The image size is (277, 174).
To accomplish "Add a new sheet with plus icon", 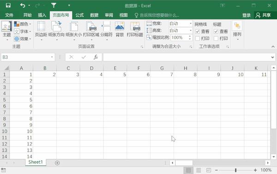I will (x=57, y=163).
